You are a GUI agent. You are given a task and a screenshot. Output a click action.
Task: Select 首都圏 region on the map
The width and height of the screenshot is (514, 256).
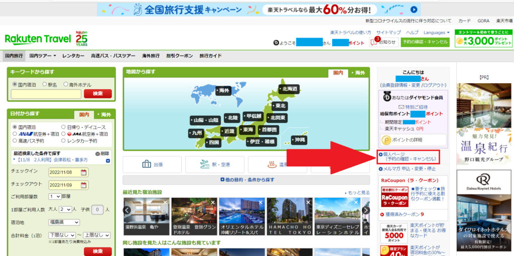pos(269,130)
